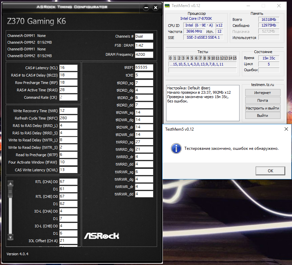Click the TestMem5 log text area
Image resolution: width=292 pixels, height=265 pixels.
[x=203, y=103]
